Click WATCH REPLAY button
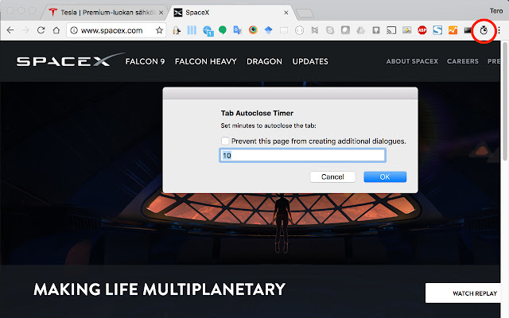This screenshot has height=318, width=509. pos(463,293)
